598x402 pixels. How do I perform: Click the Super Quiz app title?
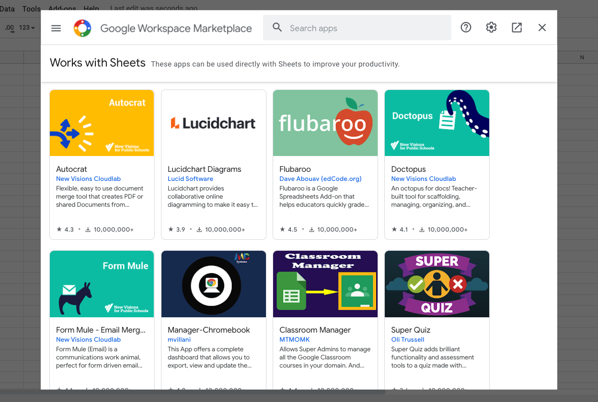click(x=410, y=330)
